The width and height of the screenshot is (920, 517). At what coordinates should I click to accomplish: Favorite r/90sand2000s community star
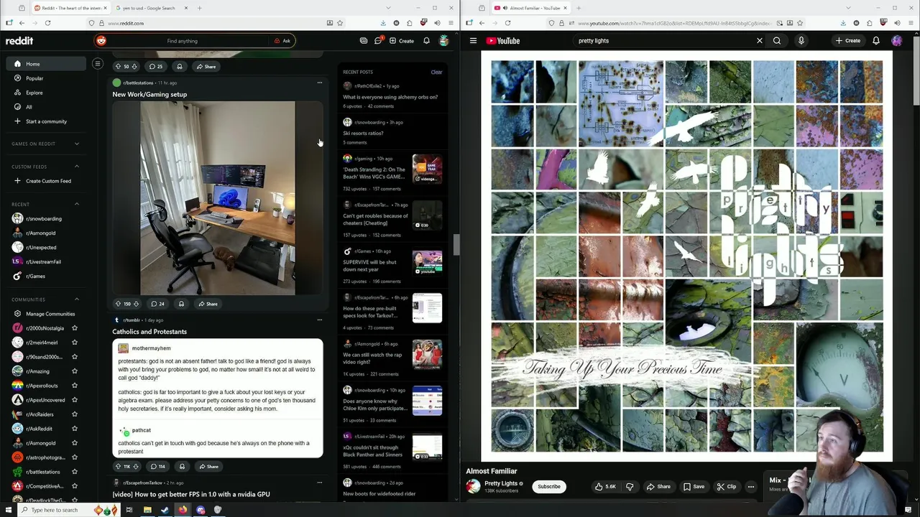[74, 357]
